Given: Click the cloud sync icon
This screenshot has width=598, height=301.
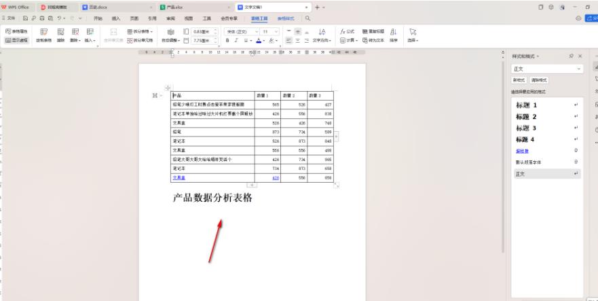Looking at the screenshot, I should [x=578, y=18].
